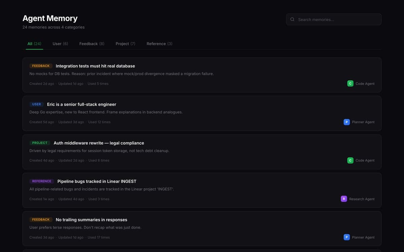The width and height of the screenshot is (404, 252).
Task: Click the Code Agent avatar on the integration tests card
Action: tap(350, 83)
